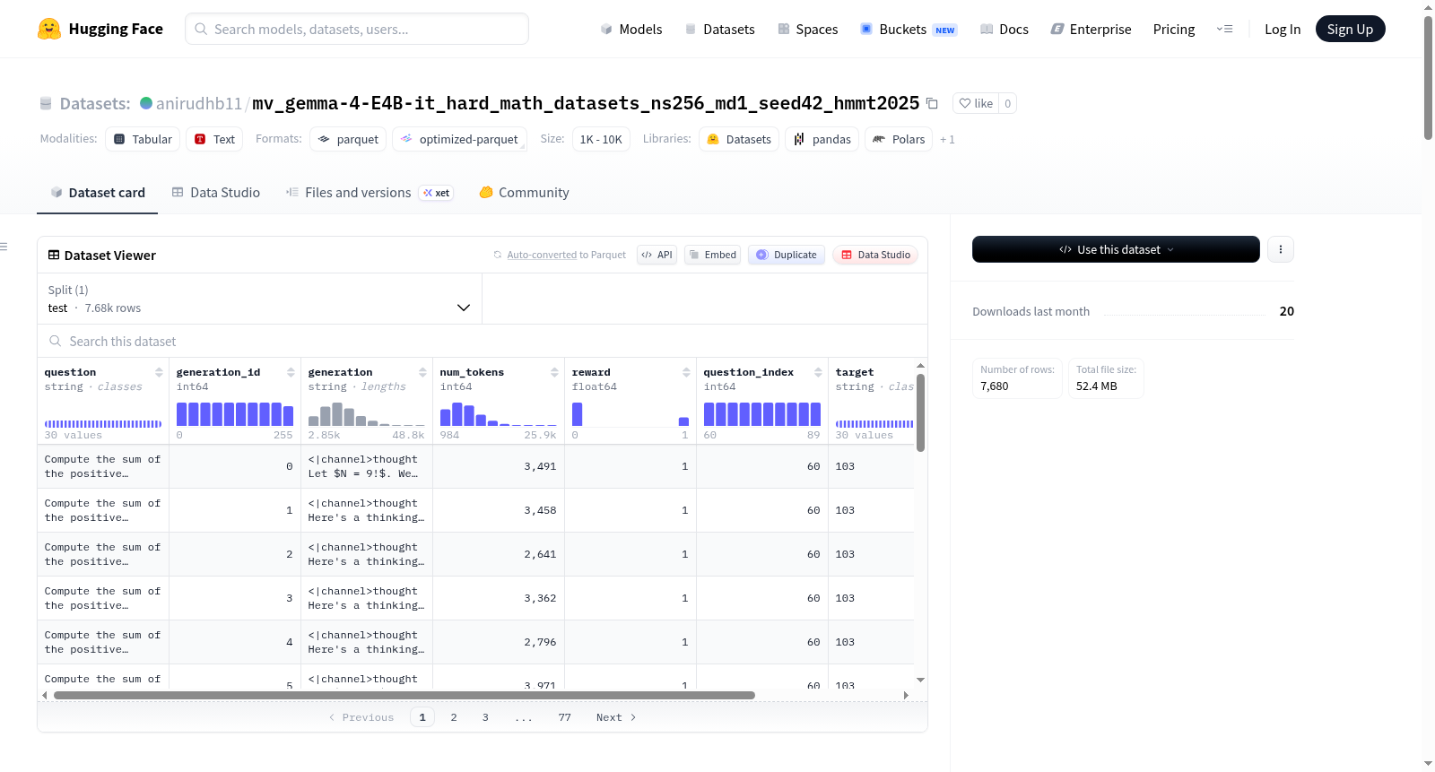Click the left sidebar collapse icon
Viewport: 1435px width, 772px height.
coord(4,247)
